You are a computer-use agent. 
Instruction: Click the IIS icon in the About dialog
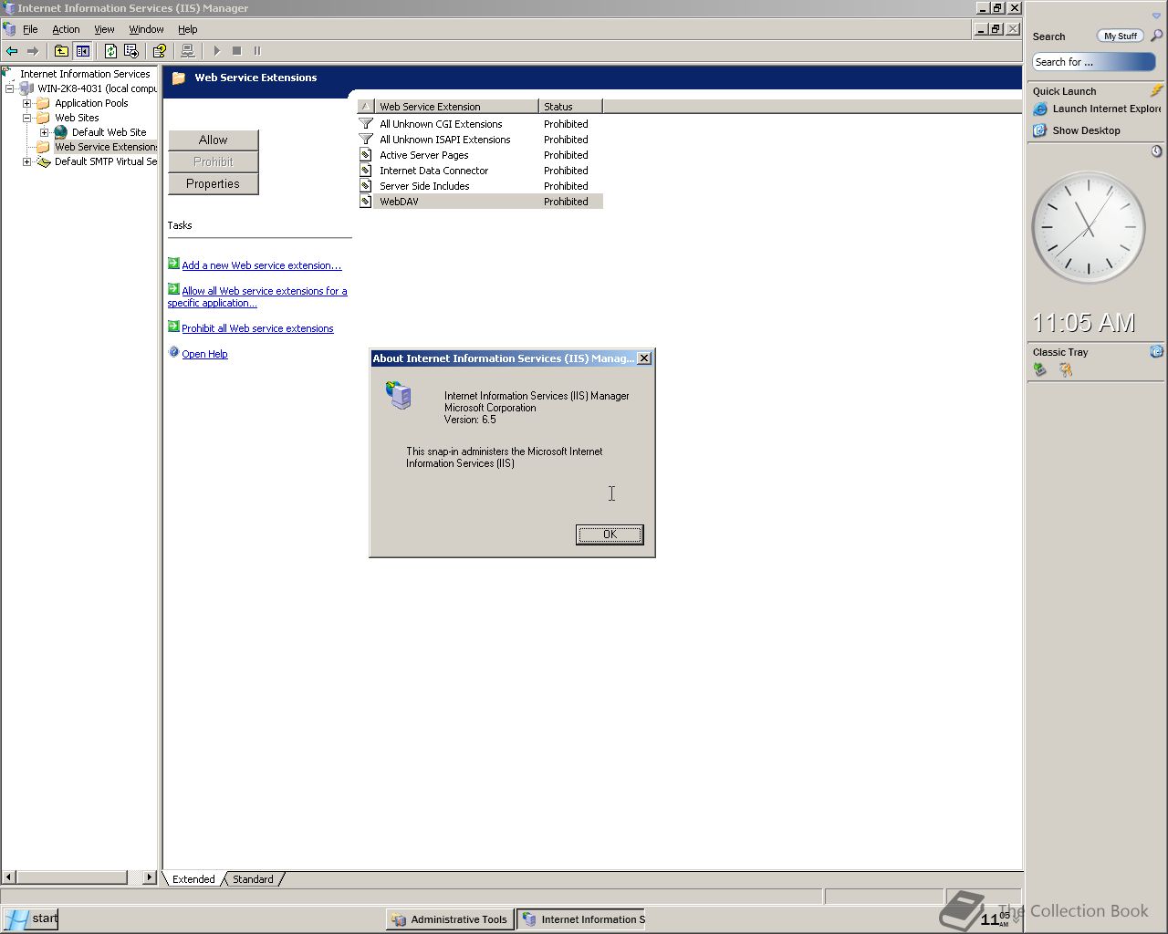point(400,395)
